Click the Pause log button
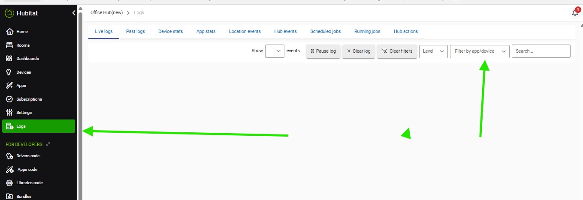The height and width of the screenshot is (200, 583). [x=323, y=51]
